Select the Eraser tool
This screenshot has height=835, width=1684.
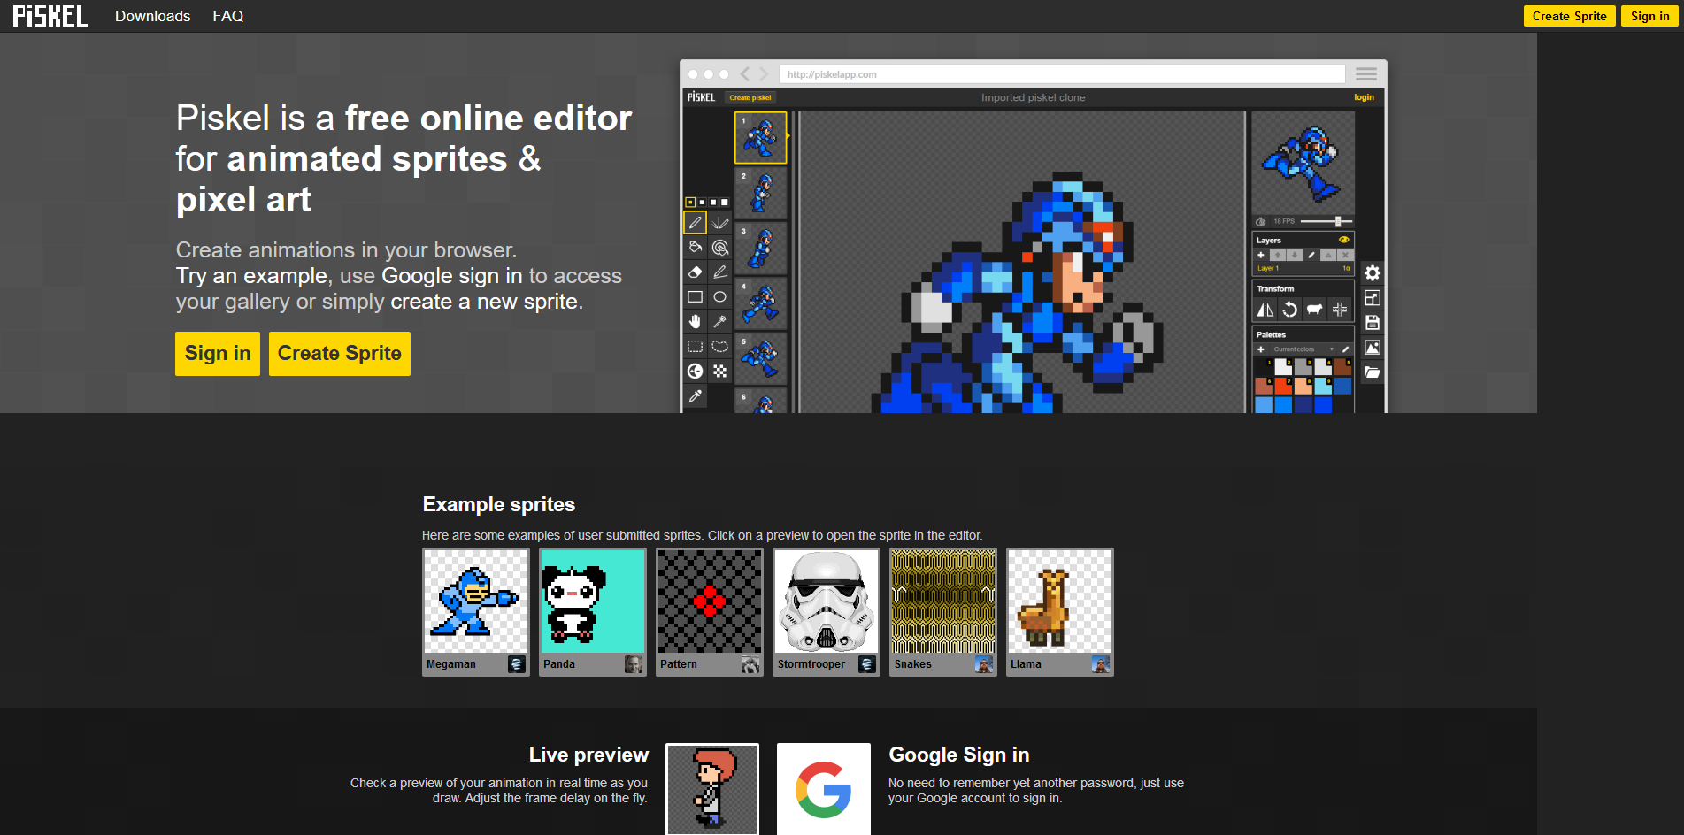tap(696, 272)
